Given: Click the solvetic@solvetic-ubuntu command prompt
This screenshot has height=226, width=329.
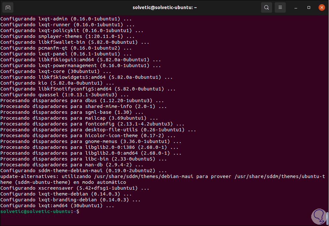Looking at the screenshot, I should click(x=40, y=211).
